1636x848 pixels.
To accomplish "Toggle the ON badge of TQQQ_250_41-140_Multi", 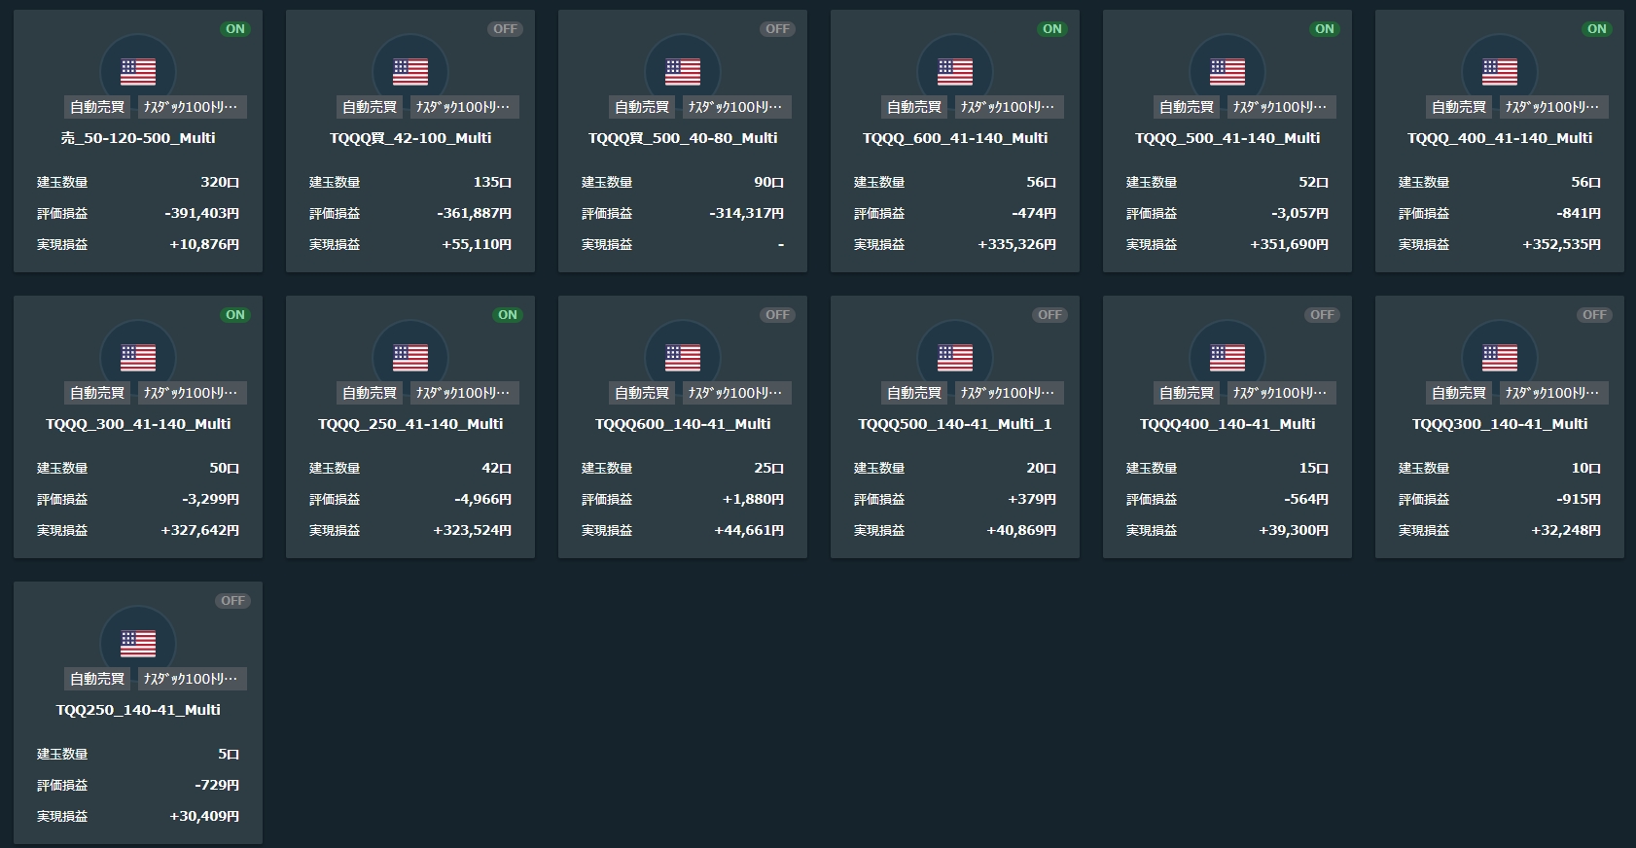I will click(x=508, y=315).
